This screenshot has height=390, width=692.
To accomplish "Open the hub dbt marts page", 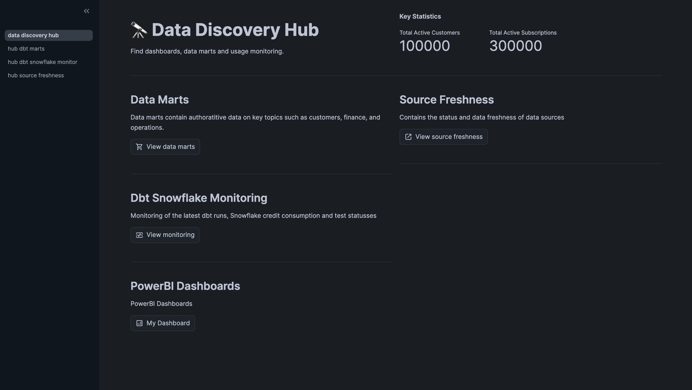I will click(x=26, y=48).
